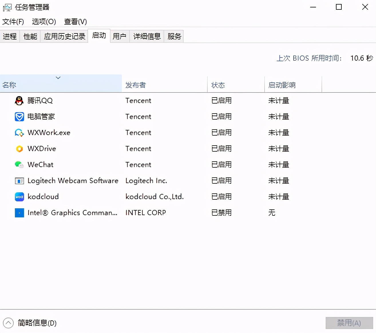Open the 查看(V) menu
376x333 pixels.
click(75, 22)
